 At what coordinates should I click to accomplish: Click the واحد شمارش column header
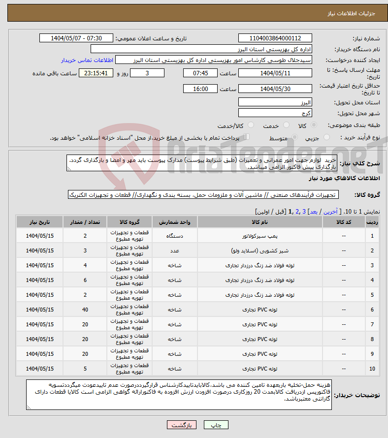coord(175,222)
